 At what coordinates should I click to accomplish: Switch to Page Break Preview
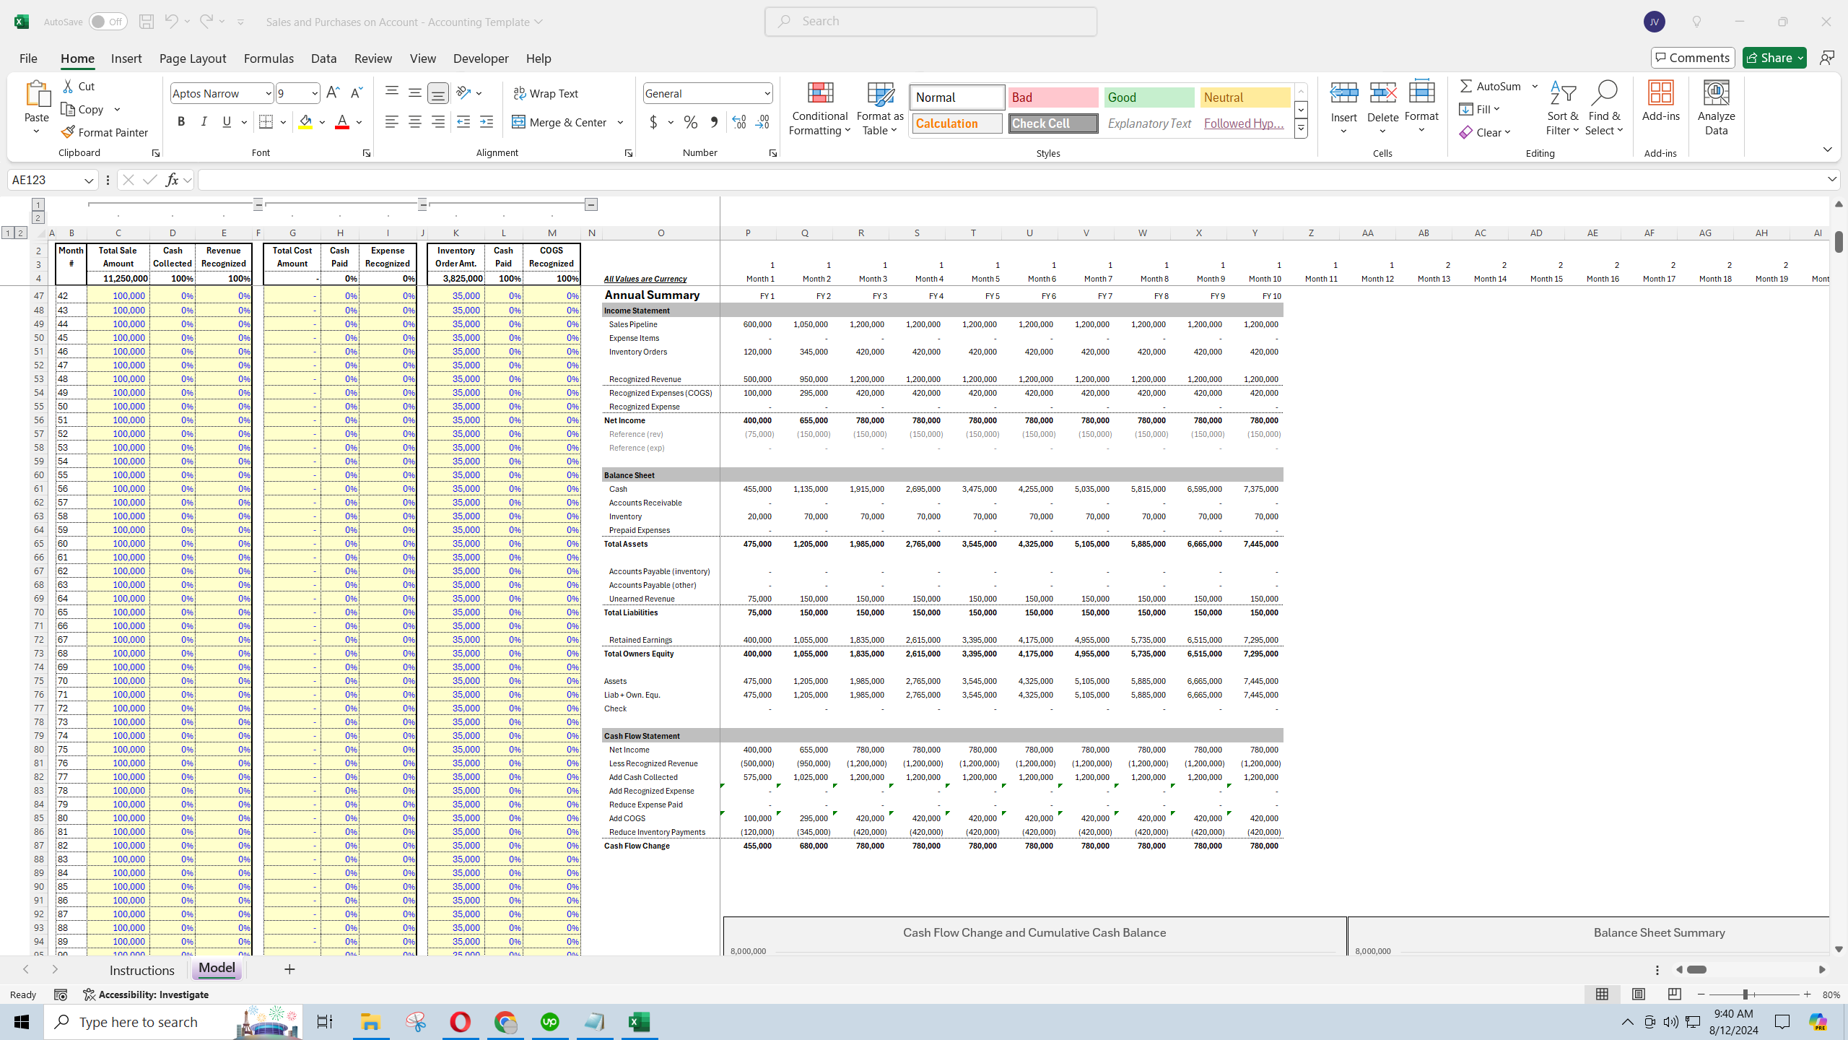[x=1675, y=994]
